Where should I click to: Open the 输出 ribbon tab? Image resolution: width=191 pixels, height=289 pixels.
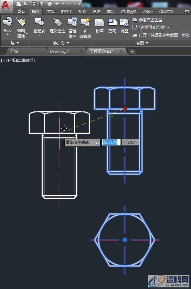coord(111,11)
